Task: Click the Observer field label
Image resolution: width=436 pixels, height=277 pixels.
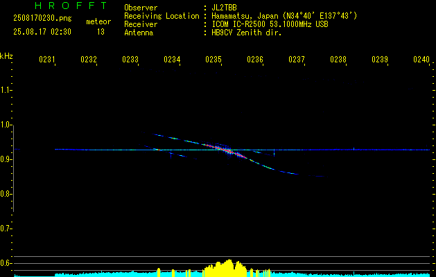Action: pos(141,8)
